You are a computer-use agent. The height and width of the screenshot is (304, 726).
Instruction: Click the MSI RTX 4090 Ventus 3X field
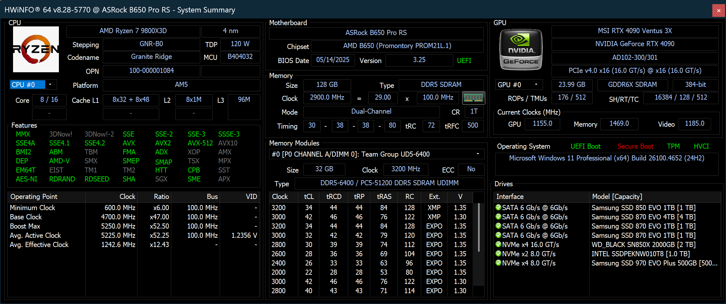pos(635,31)
